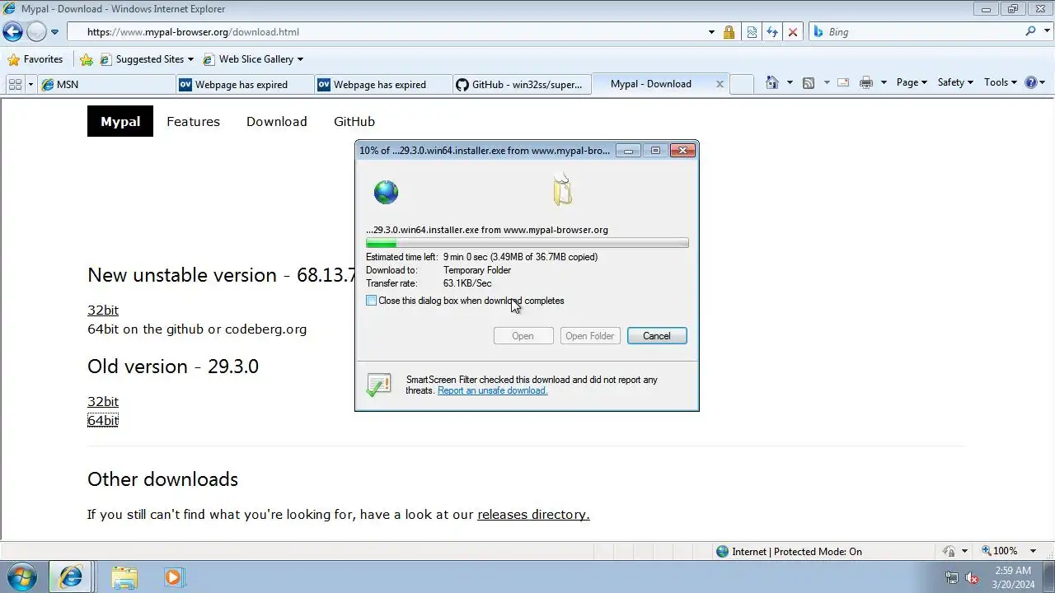Switch to GitHub win32ss tab

click(x=522, y=84)
